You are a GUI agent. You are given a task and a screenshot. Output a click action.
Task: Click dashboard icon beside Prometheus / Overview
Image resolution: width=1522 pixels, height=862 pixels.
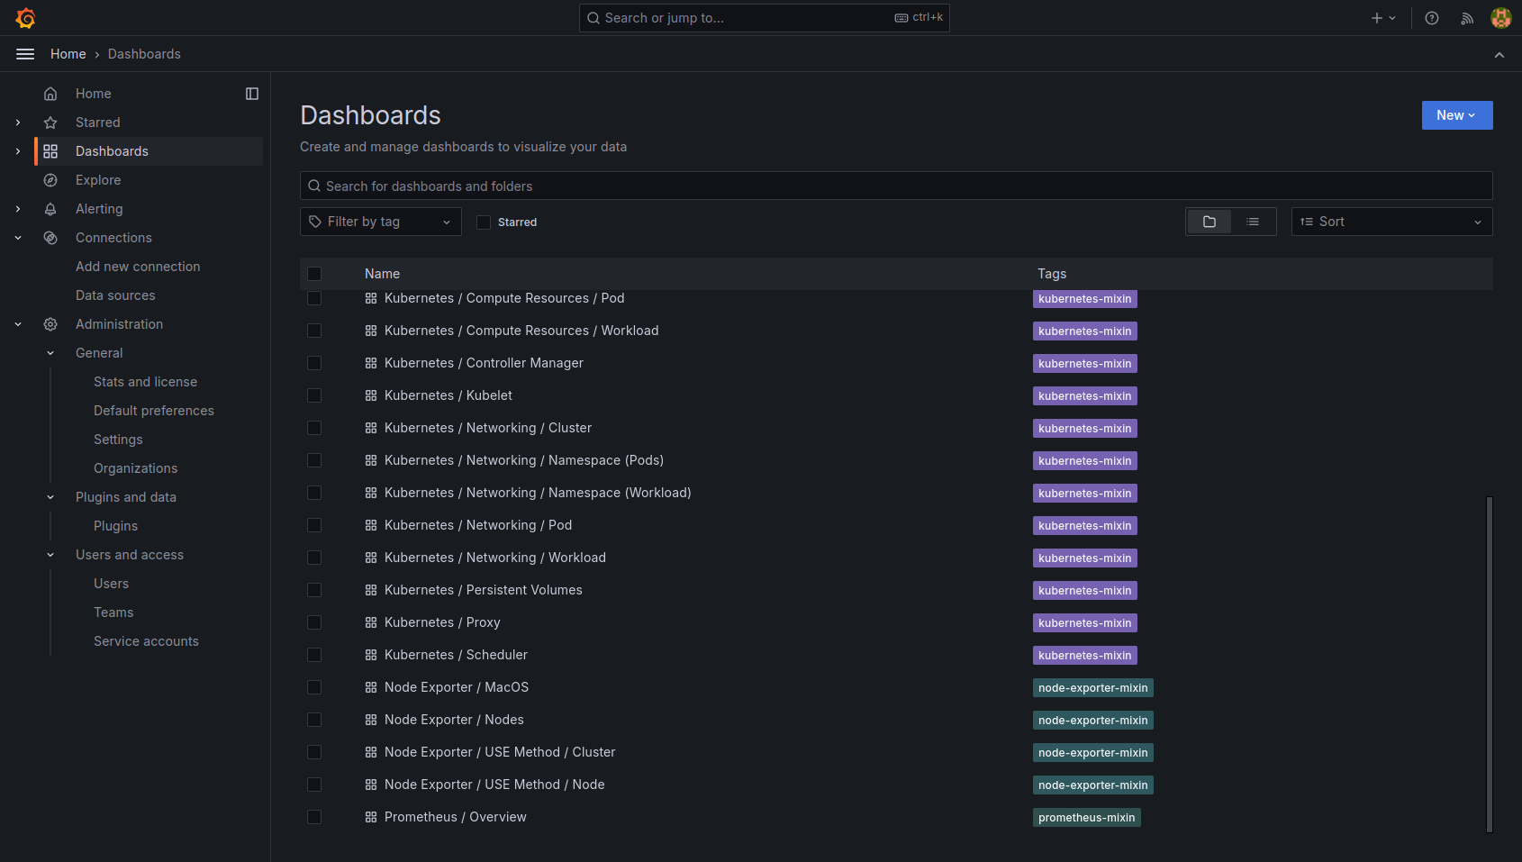coord(371,817)
